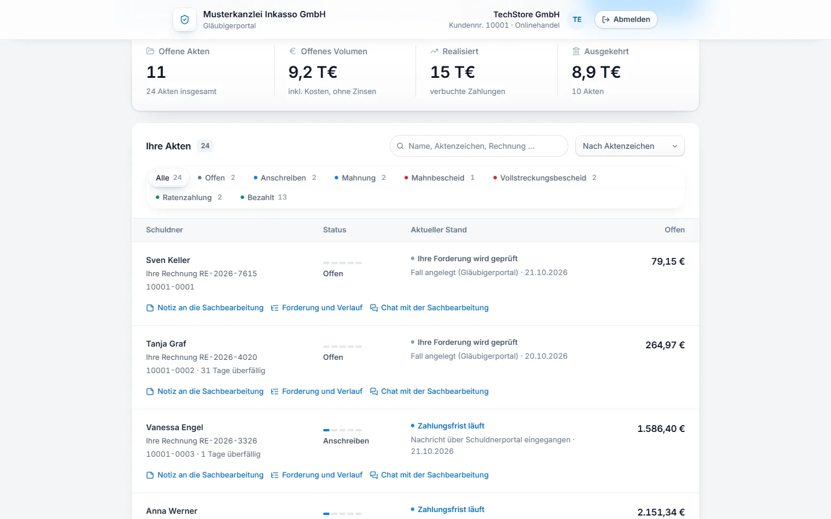Image resolution: width=831 pixels, height=519 pixels.
Task: Click the note icon in Sven Keller's row
Action: (150, 308)
